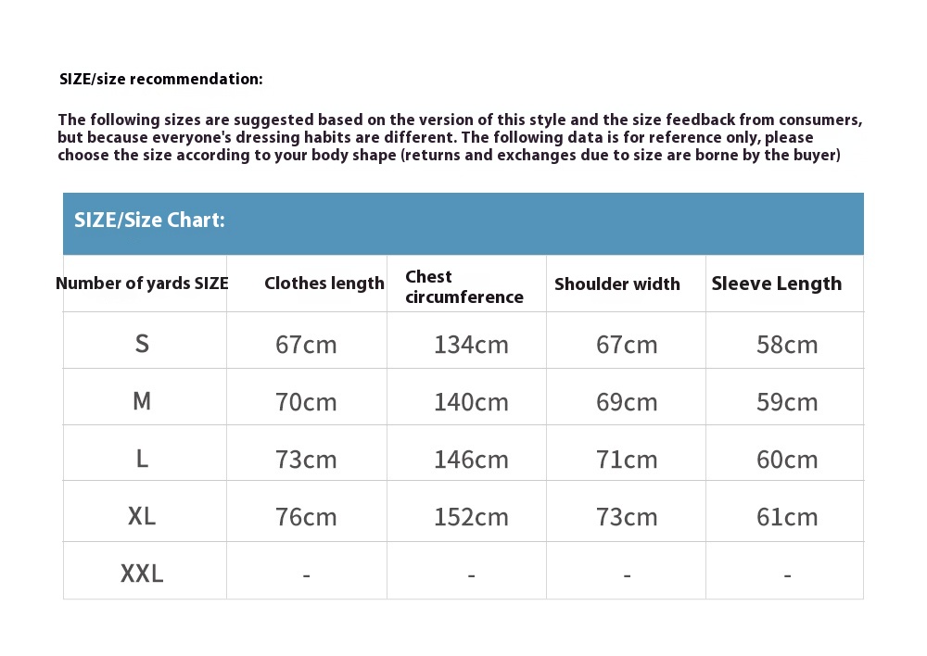Click the Sleeve Length column header
Image resolution: width=927 pixels, height=656 pixels.
click(x=777, y=284)
